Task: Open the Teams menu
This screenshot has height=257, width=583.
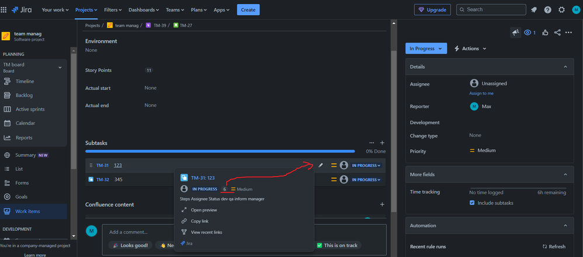Action: (x=175, y=10)
